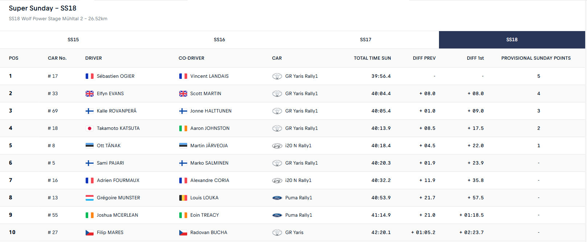Click the Luxembourg flag beside Grégoire MUNSTER
Screen dimensions: 587x242
(90, 198)
